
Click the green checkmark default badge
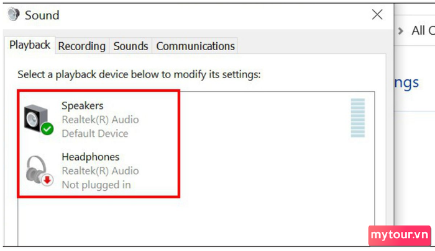coord(47,129)
